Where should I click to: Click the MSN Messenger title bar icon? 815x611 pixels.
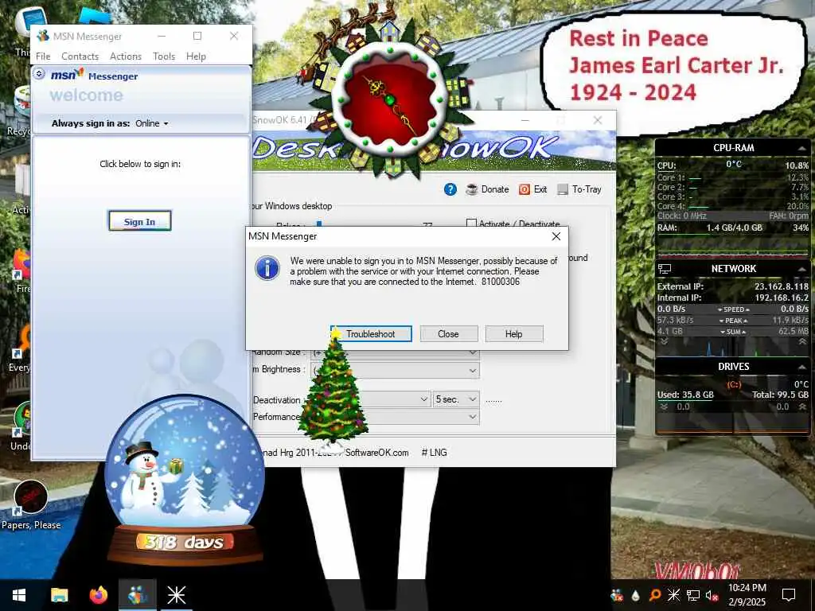pos(43,36)
